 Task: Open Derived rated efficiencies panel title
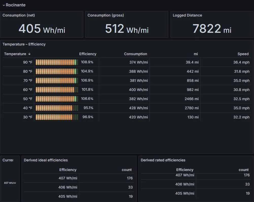(163, 160)
